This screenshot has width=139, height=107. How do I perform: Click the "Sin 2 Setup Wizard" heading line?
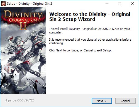pos(72,19)
